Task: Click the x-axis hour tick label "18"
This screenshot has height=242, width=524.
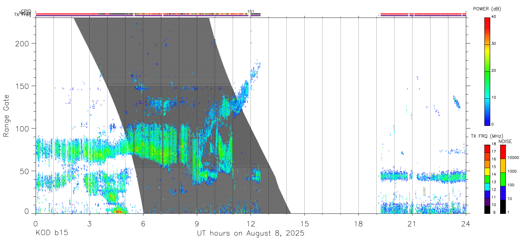Action: click(358, 223)
